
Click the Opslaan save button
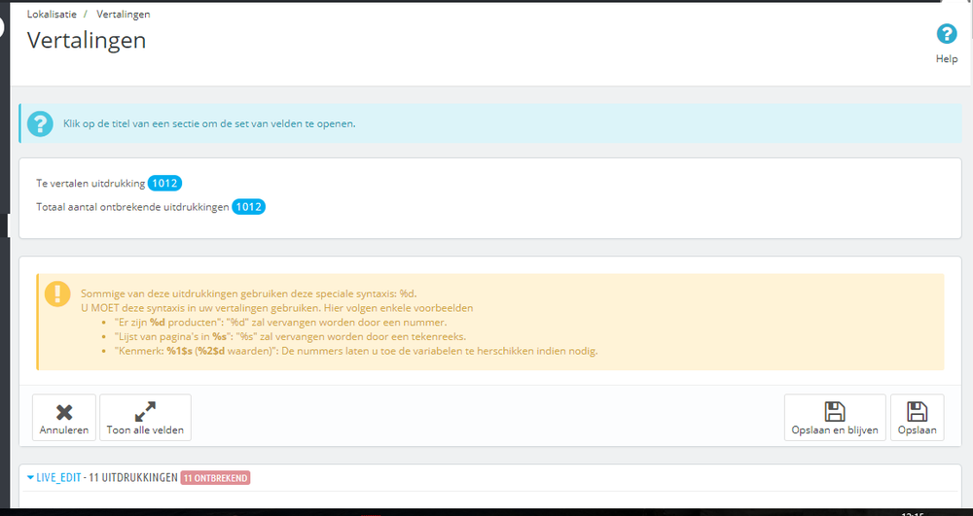pos(918,418)
